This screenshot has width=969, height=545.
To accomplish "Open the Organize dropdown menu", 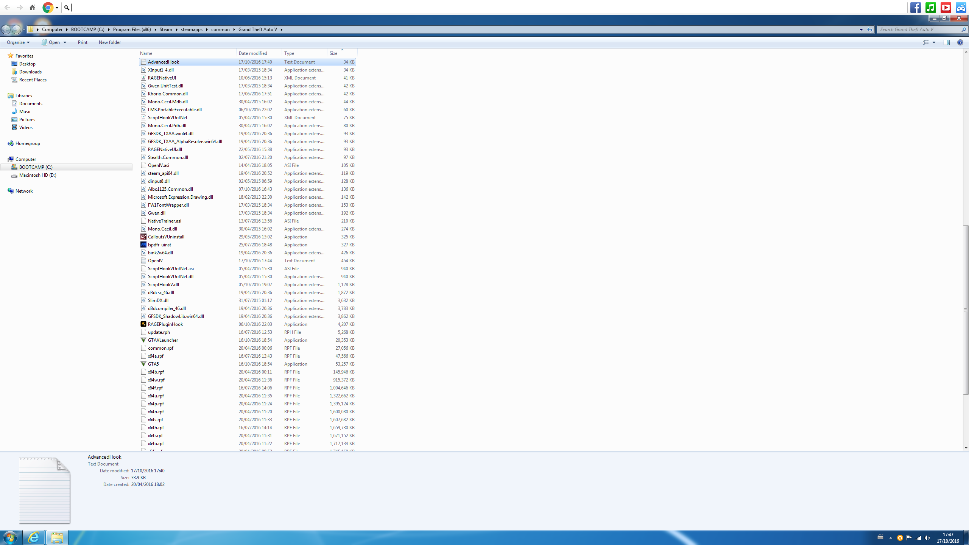I will pos(18,42).
